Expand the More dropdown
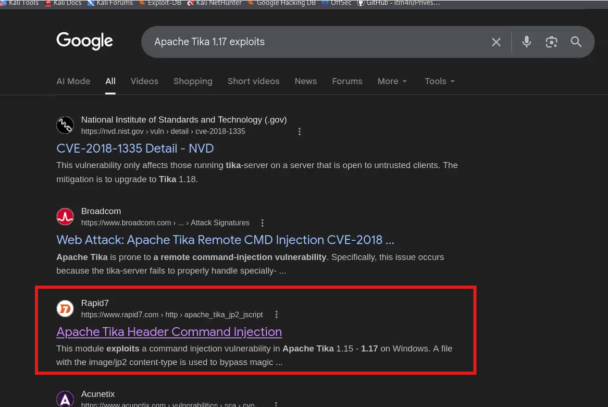Viewport: 608px width, 407px height. tap(392, 81)
